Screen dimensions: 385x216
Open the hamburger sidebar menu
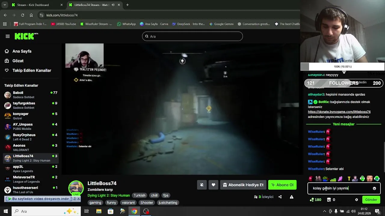coord(8,36)
